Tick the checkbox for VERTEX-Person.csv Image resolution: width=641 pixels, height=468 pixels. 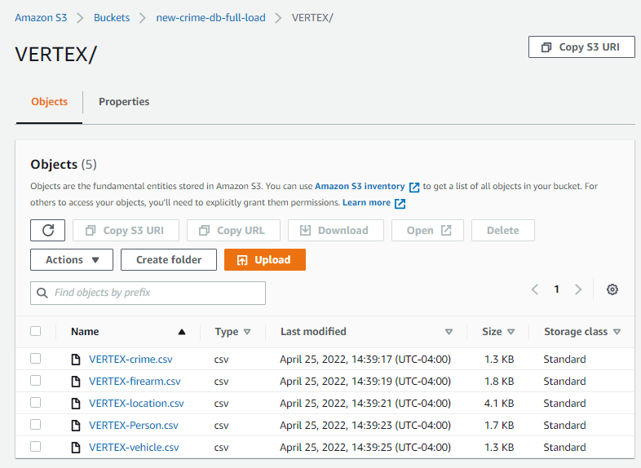[x=35, y=425]
